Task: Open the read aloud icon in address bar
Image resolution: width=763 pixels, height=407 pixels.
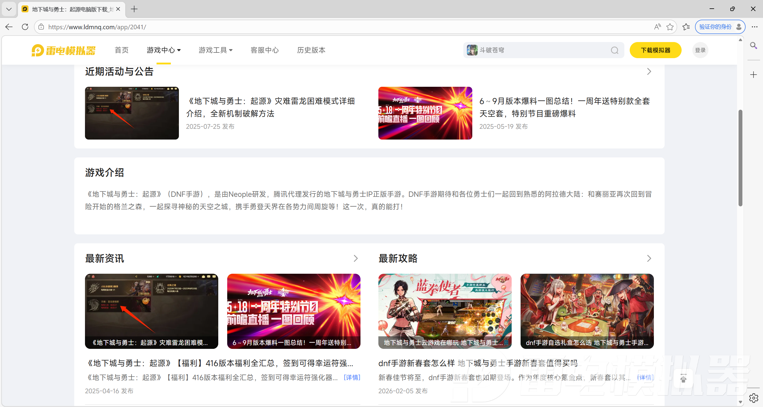Action: [657, 27]
